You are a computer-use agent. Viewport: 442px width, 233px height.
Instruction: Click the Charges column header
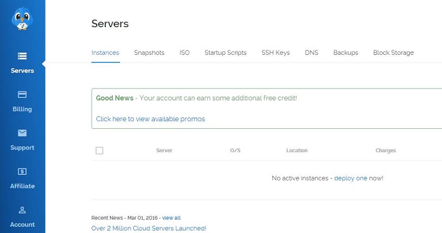(386, 150)
